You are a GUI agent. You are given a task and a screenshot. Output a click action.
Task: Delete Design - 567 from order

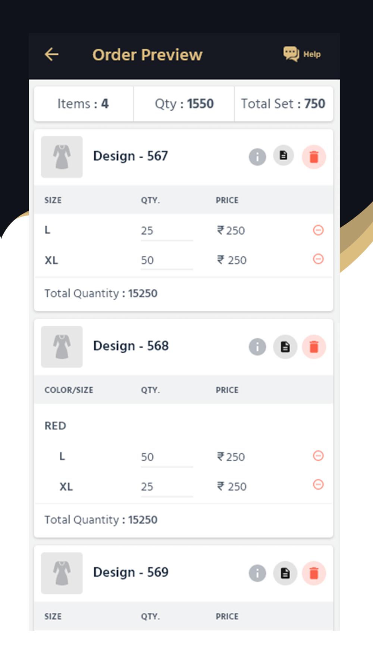coord(314,157)
